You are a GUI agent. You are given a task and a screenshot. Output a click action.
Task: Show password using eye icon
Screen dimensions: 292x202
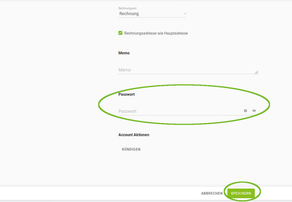point(254,111)
